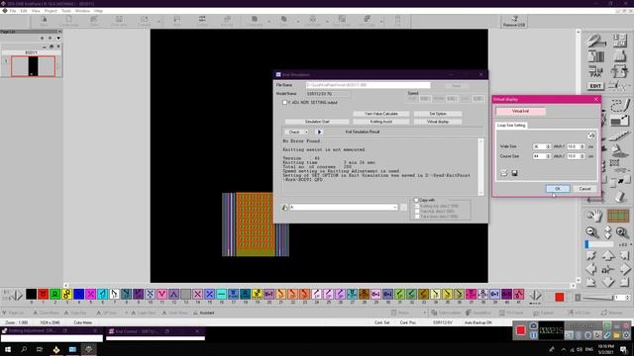The image size is (634, 356).
Task: Select the green color swatch 2
Action: tap(55, 295)
